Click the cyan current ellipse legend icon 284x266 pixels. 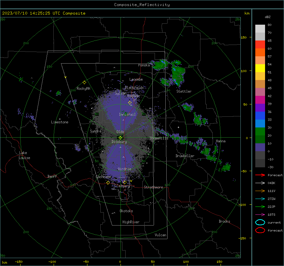coord(260,222)
